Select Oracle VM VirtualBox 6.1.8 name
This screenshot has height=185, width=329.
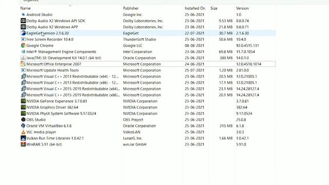[49, 126]
